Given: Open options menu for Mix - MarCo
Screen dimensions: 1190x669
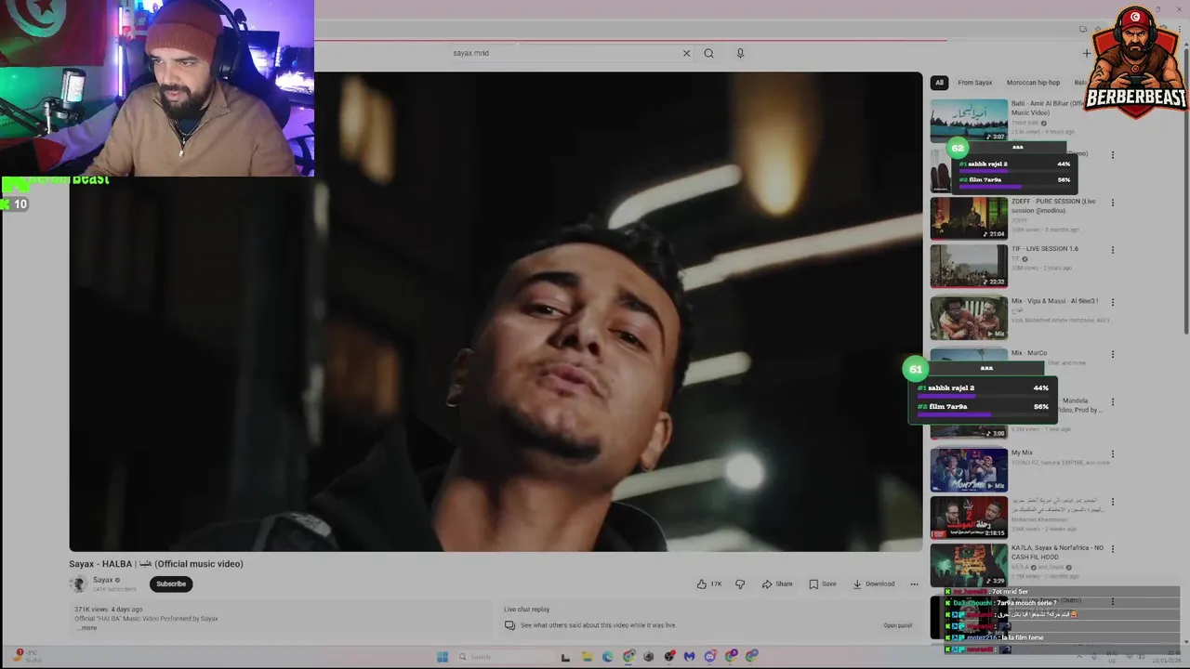Looking at the screenshot, I should [1112, 354].
